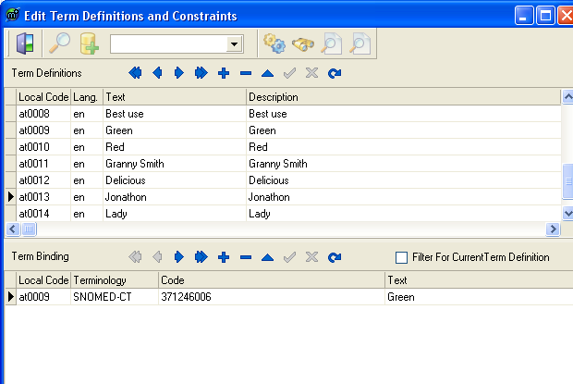Click edit triangle in Term Binding navigator
Screen dimensions: 573x384
(x=267, y=257)
